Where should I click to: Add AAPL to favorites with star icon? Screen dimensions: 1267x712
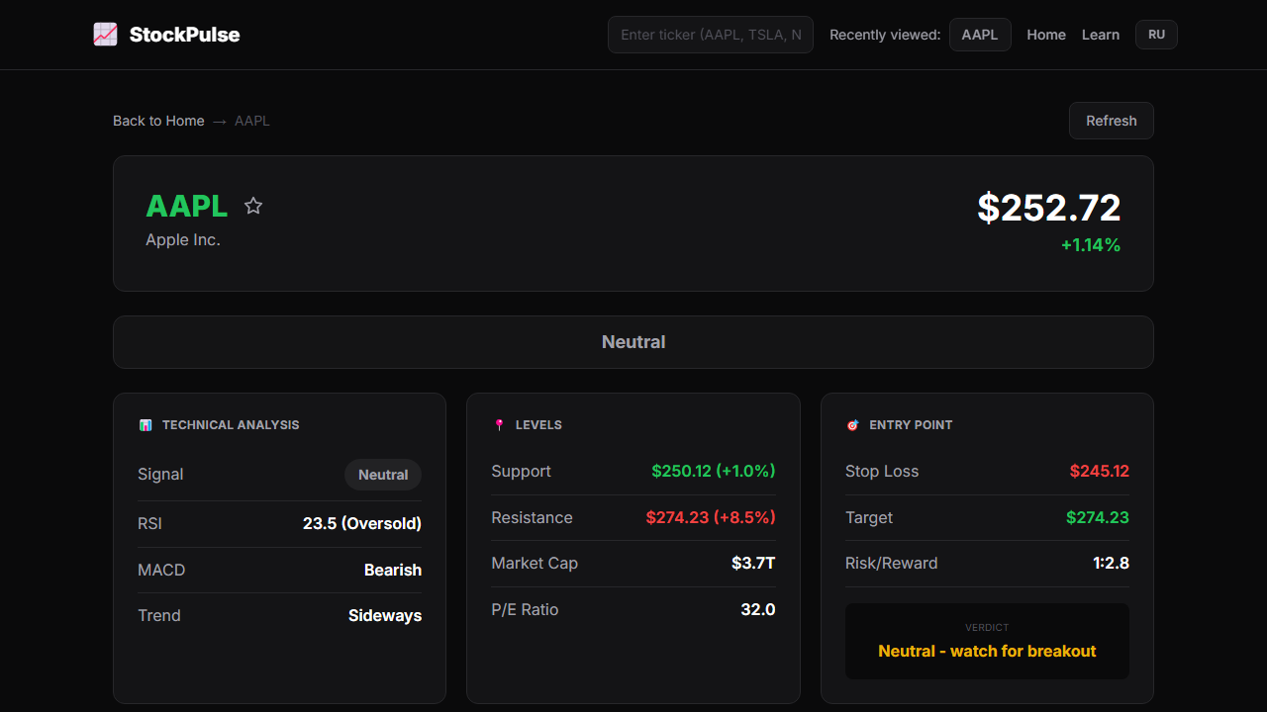(253, 206)
